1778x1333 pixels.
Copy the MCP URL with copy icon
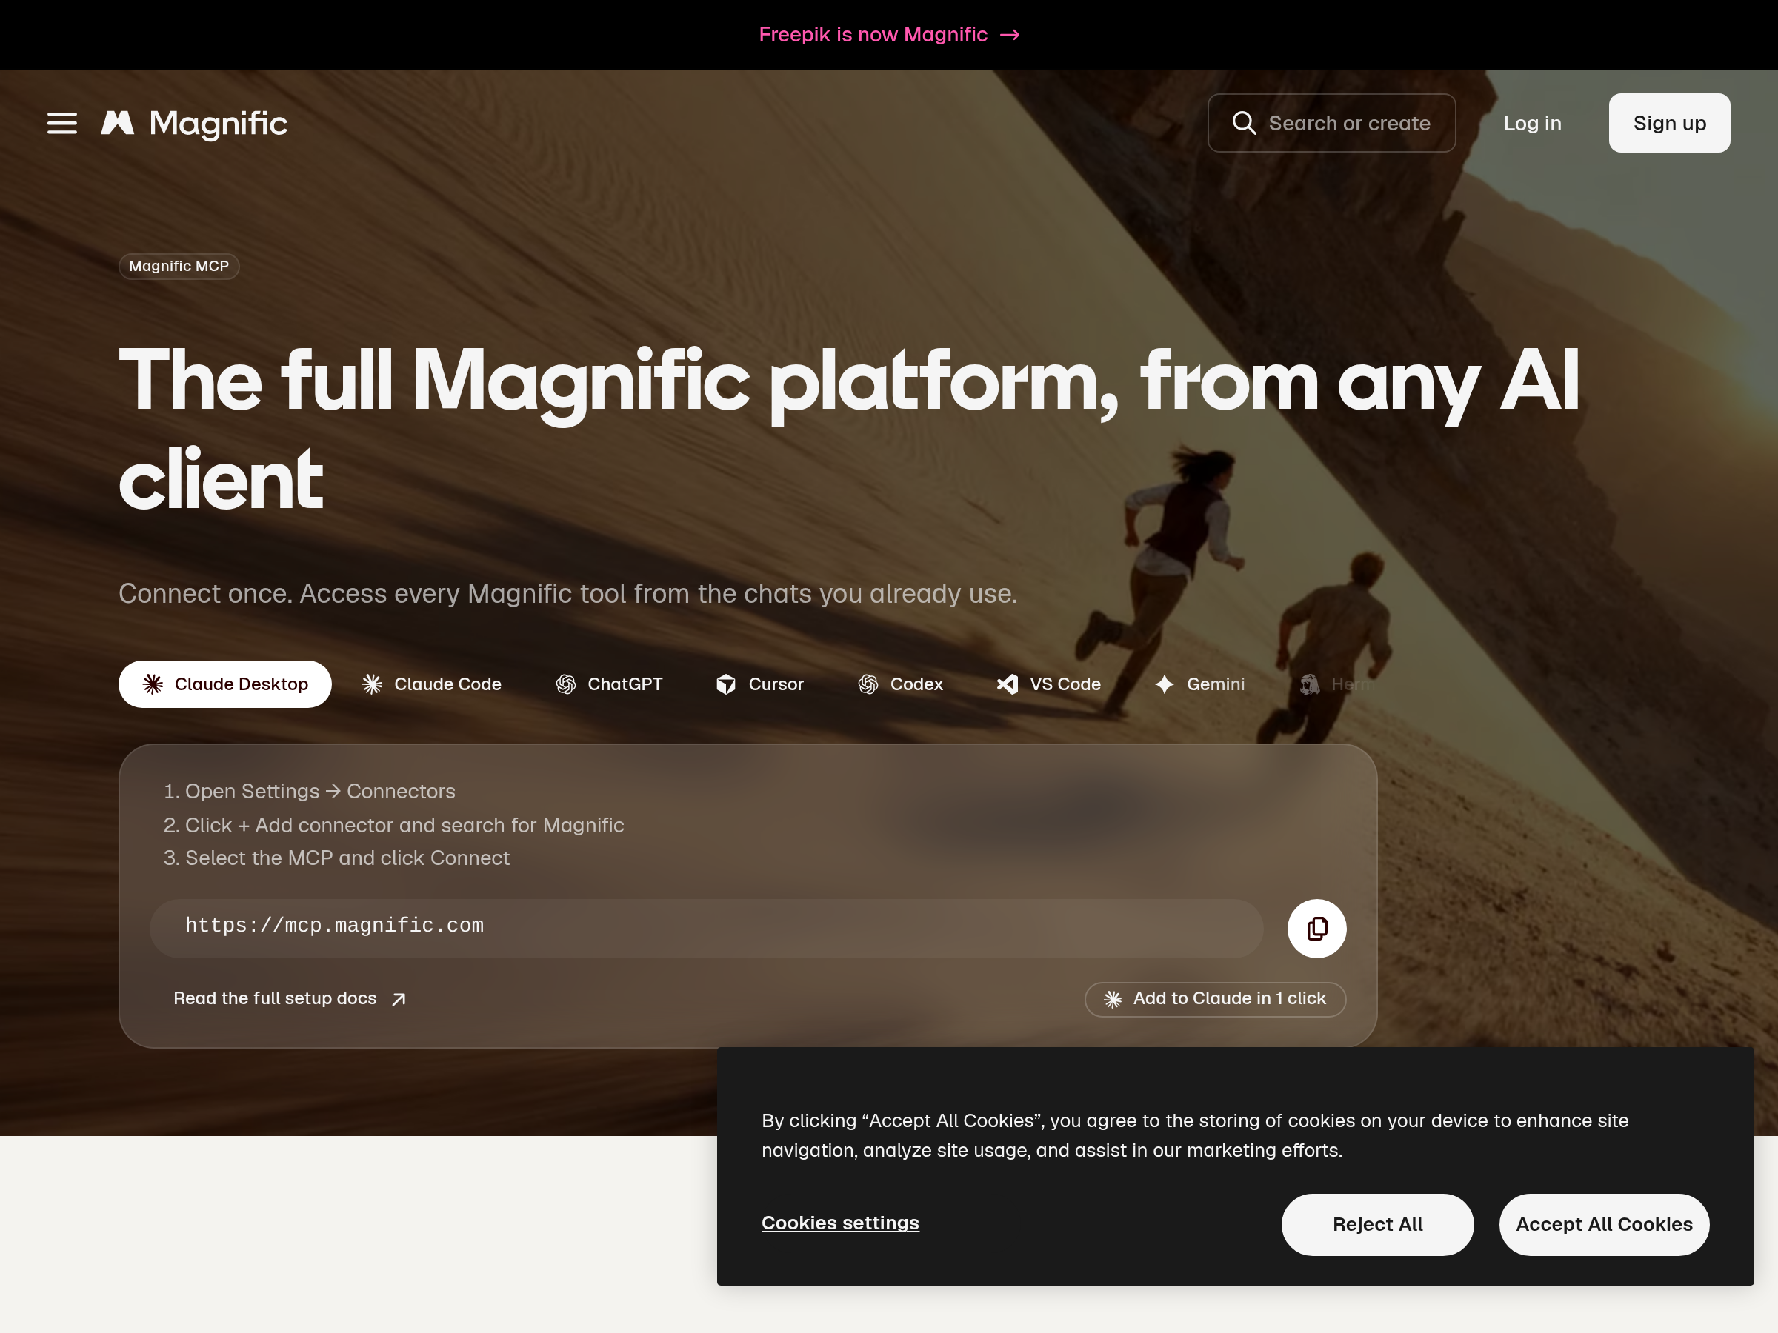(1316, 928)
